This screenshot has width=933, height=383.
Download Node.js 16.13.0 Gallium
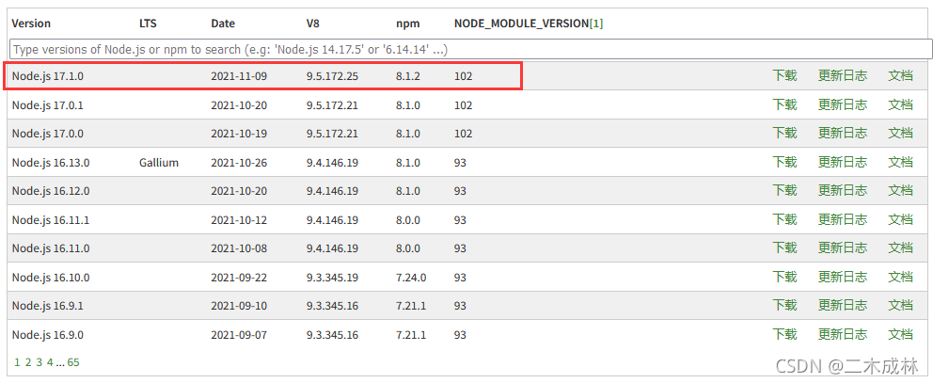pyautogui.click(x=784, y=162)
